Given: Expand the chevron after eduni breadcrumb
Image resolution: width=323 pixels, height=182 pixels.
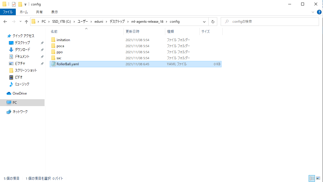Looking at the screenshot, I should pyautogui.click(x=106, y=22).
